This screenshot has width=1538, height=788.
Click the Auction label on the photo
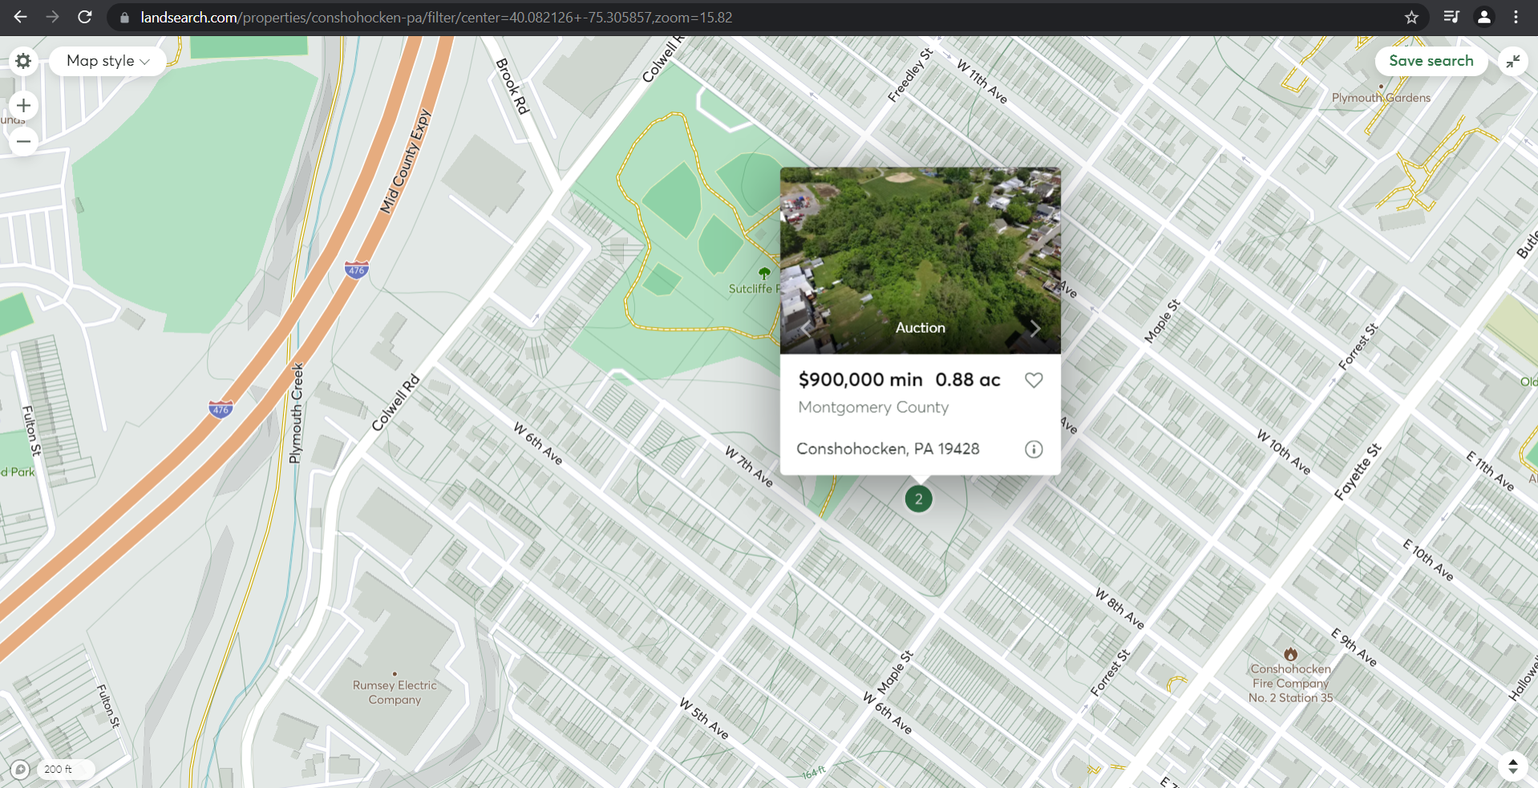tap(920, 328)
